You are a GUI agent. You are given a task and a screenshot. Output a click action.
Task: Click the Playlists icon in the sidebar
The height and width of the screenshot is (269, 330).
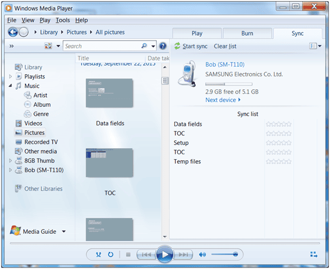pyautogui.click(x=19, y=76)
